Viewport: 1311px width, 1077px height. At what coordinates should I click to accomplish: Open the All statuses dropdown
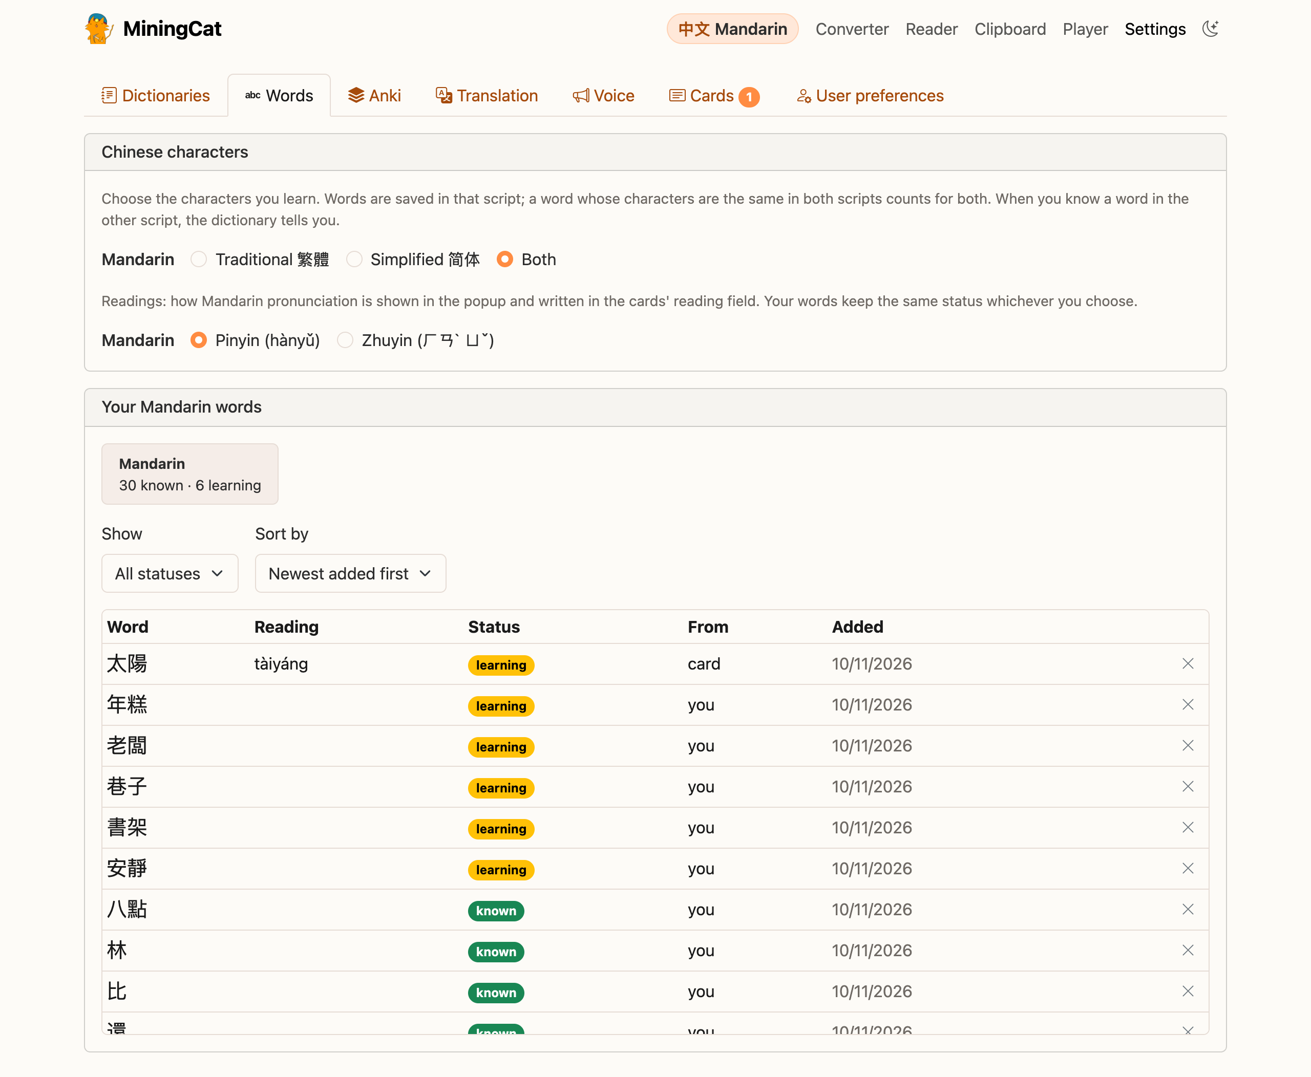[170, 573]
